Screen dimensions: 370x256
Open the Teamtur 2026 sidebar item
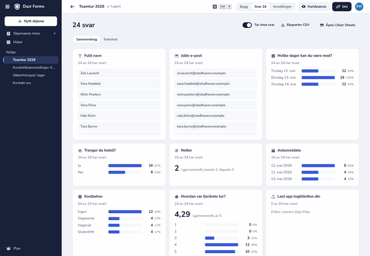click(x=31, y=60)
